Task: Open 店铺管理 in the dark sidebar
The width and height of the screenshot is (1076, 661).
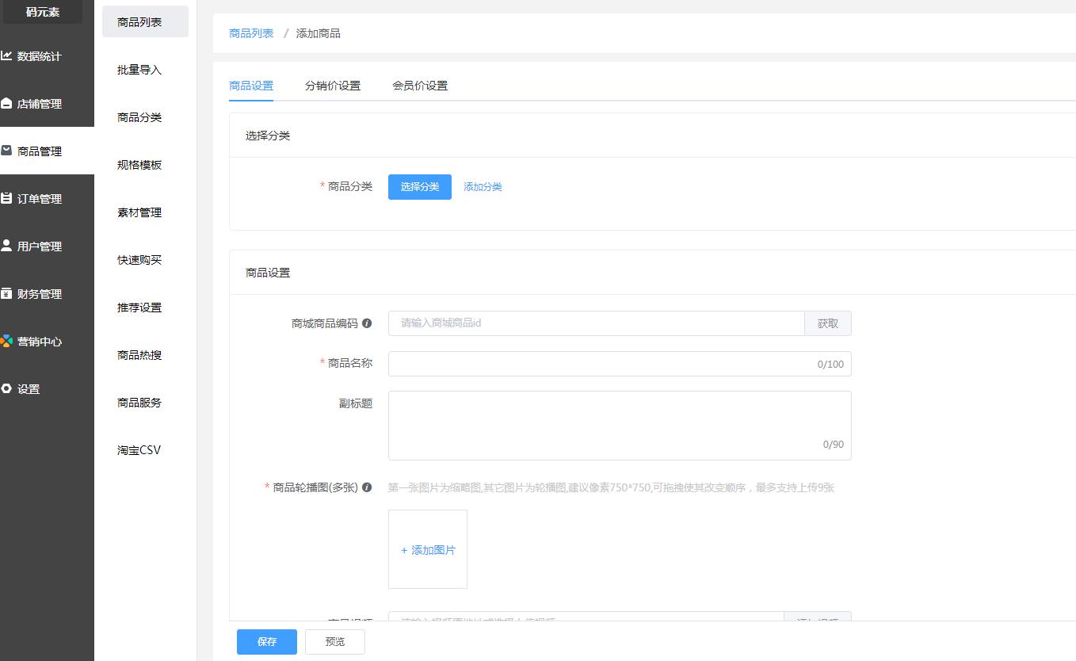Action: (47, 104)
